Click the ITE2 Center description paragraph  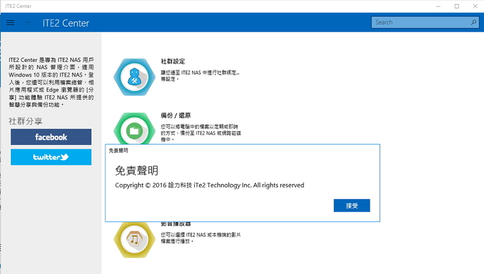tap(51, 82)
